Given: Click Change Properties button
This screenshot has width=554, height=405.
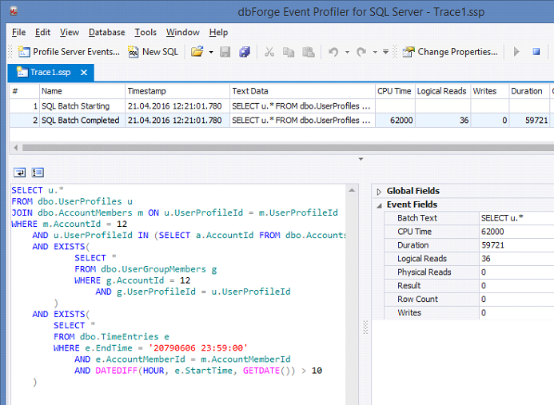Looking at the screenshot, I should (450, 52).
